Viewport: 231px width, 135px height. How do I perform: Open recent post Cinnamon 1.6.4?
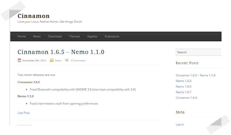pyautogui.click(x=186, y=98)
